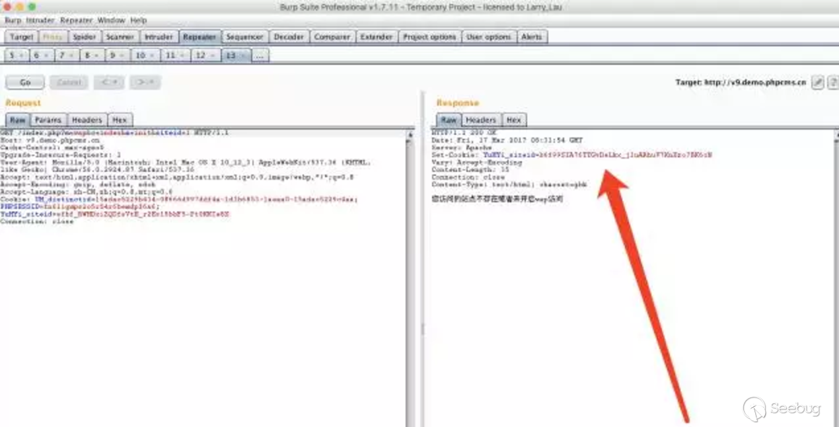
Task: Select Repeater request tab 10
Action: tap(145, 56)
